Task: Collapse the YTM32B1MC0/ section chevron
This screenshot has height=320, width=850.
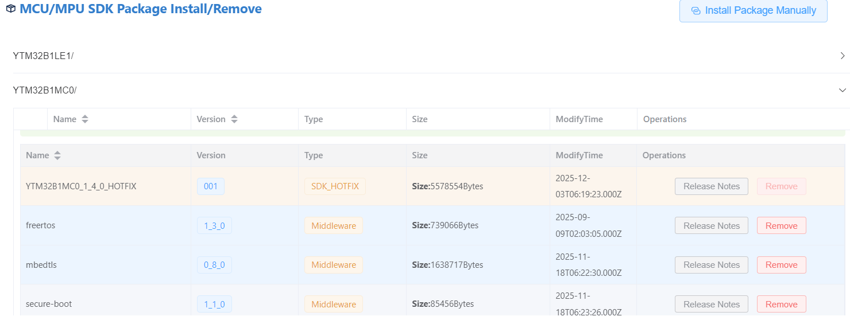Action: tap(843, 90)
